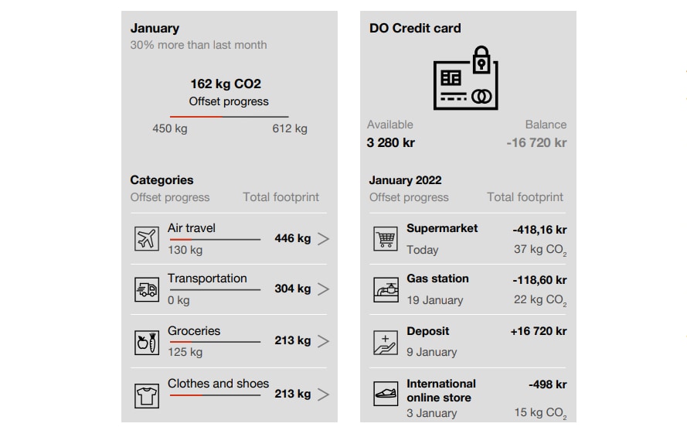The width and height of the screenshot is (687, 427).
Task: Click the 162 kg CO2 offset progress bar
Action: pyautogui.click(x=229, y=117)
